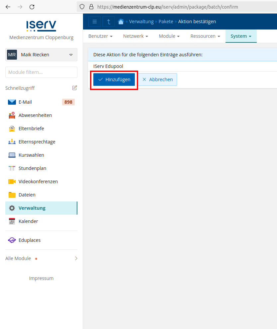277x329 pixels.
Task: Open the Benutzer dropdown menu
Action: 100,36
